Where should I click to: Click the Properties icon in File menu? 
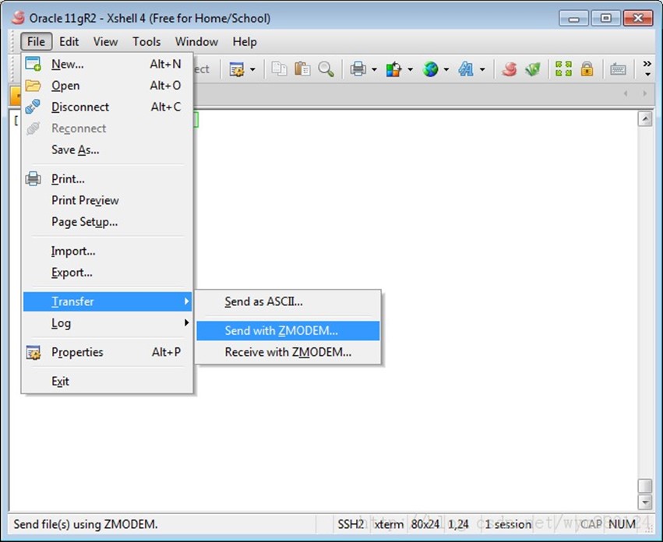pyautogui.click(x=33, y=352)
